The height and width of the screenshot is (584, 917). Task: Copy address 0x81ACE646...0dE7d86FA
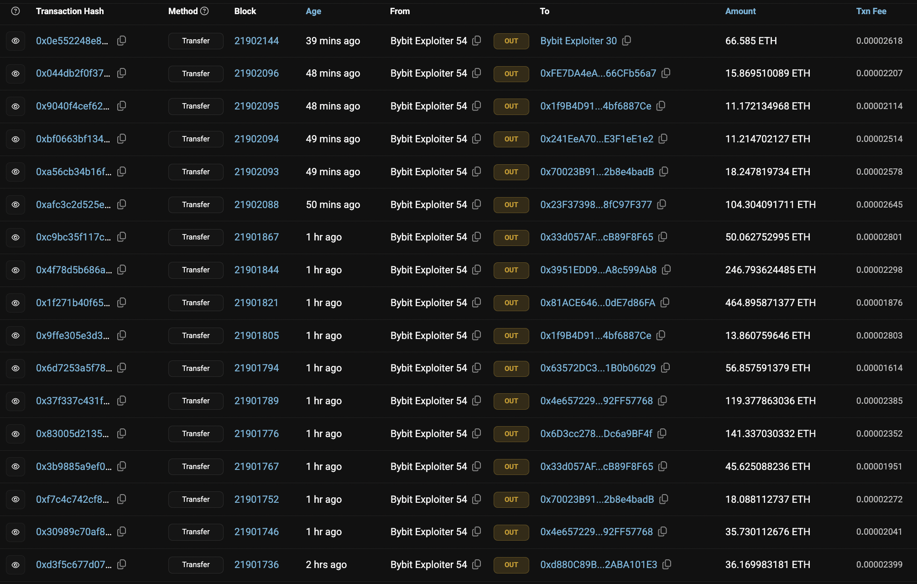point(665,302)
